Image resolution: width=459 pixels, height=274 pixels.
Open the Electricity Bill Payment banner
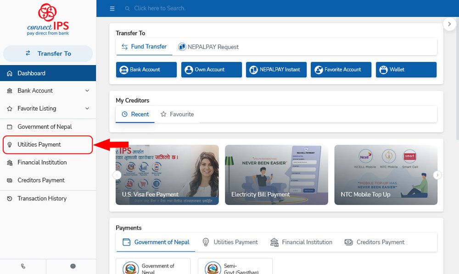tap(276, 175)
